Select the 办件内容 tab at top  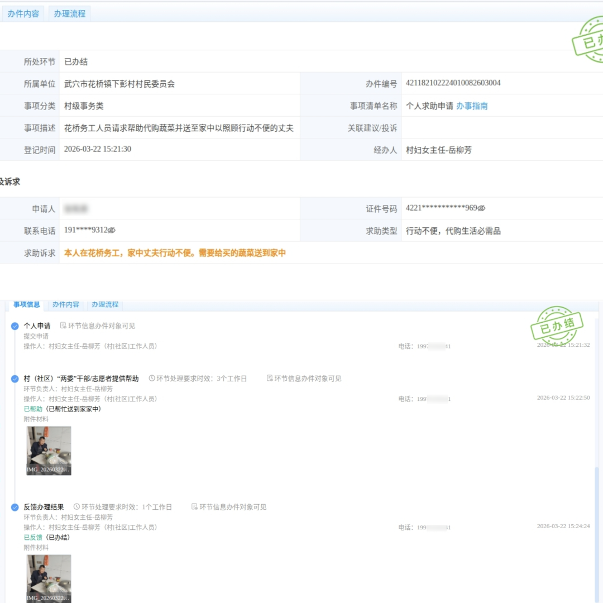23,13
